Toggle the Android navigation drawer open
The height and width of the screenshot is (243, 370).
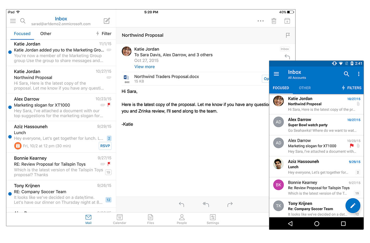pos(276,74)
